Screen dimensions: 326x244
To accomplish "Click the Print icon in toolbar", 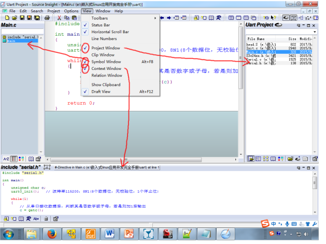I will (47, 18).
